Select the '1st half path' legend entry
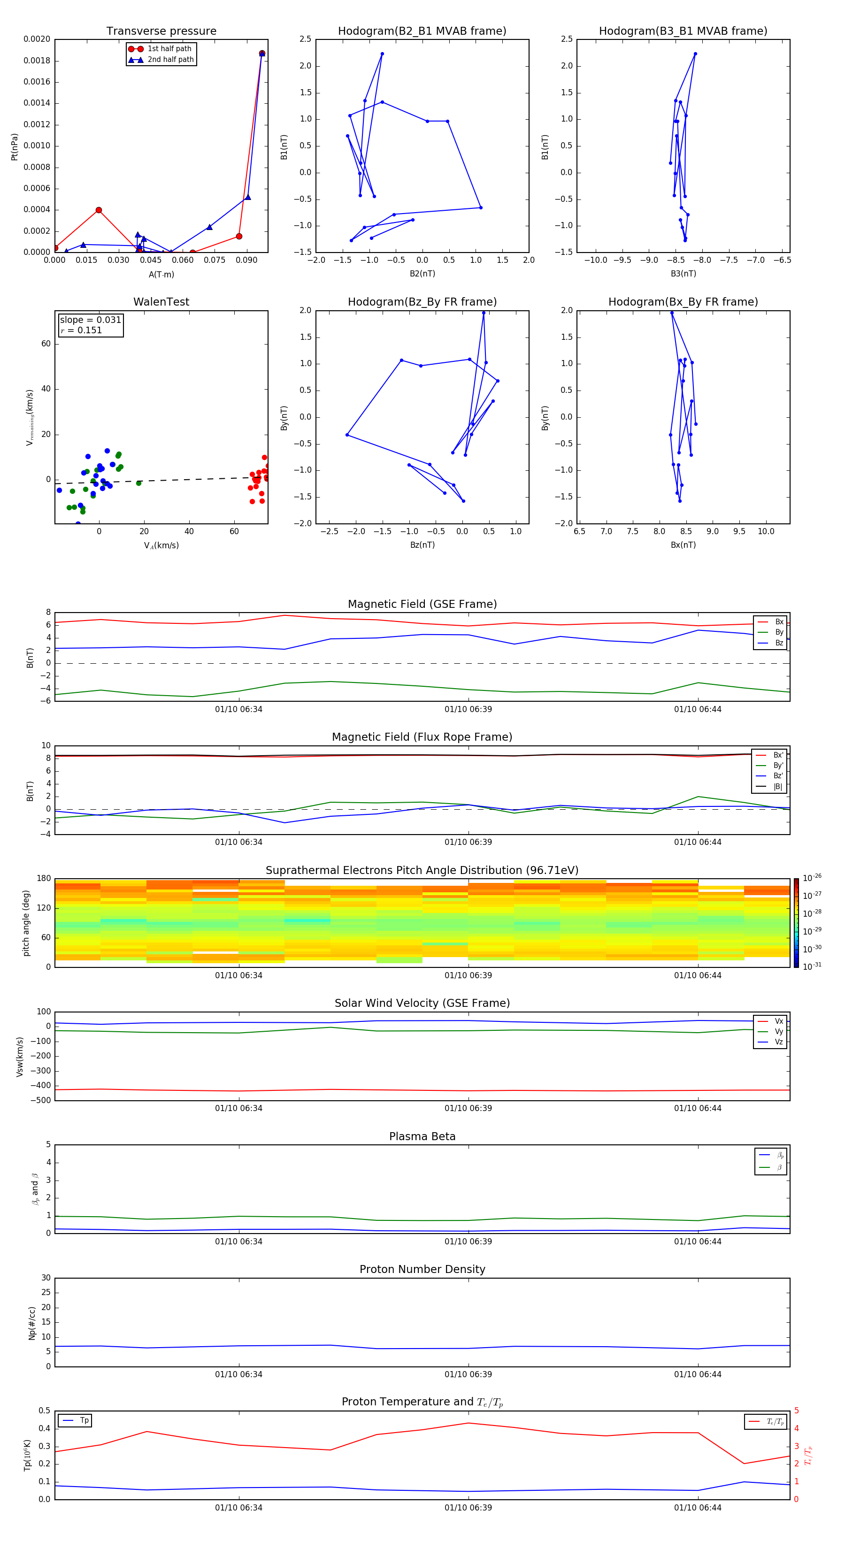 (161, 49)
